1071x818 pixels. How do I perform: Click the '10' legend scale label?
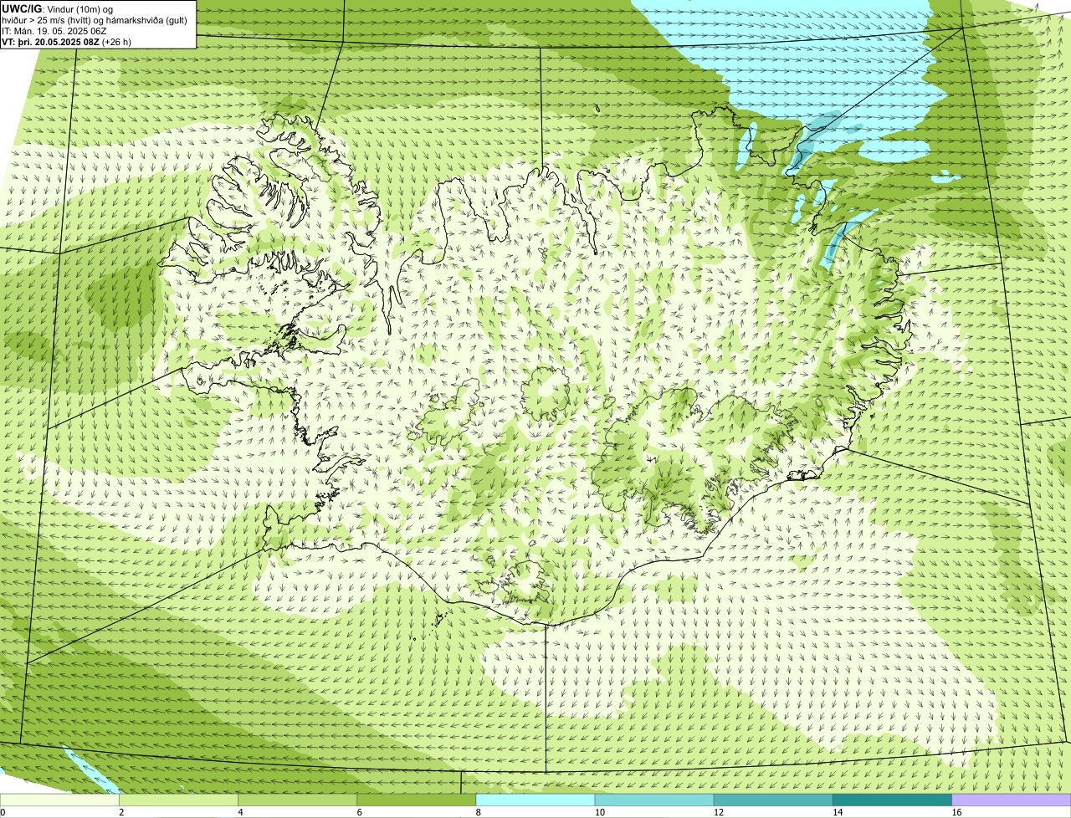pyautogui.click(x=599, y=812)
